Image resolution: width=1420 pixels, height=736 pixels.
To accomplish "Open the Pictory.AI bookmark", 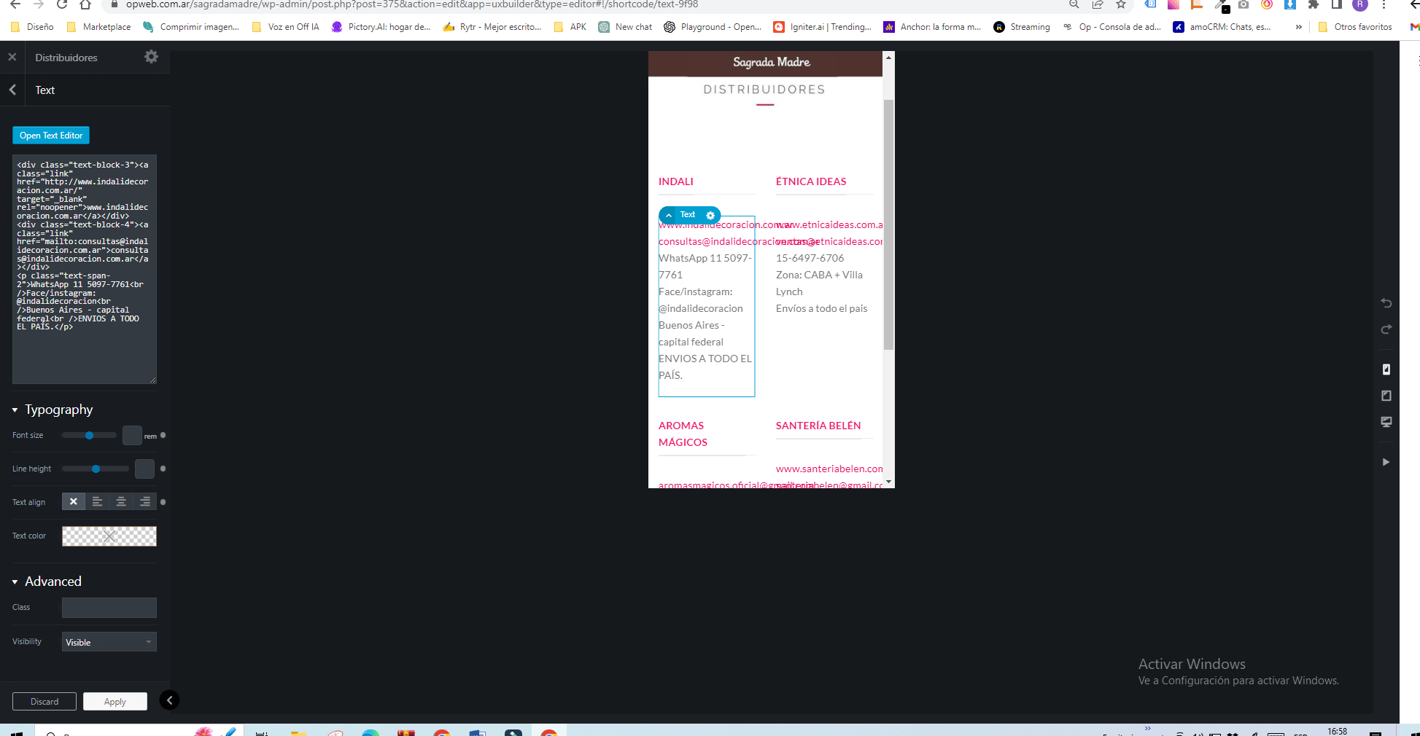I will pyautogui.click(x=381, y=27).
